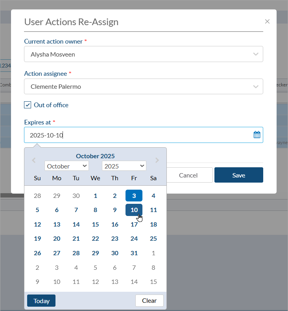Select October 3 in the calendar
The image size is (288, 311).
(134, 196)
